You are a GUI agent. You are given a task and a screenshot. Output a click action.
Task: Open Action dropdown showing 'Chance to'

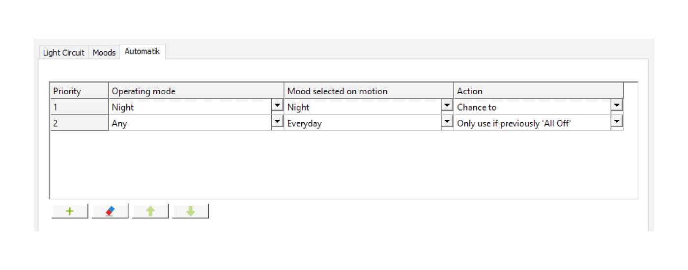[617, 106]
